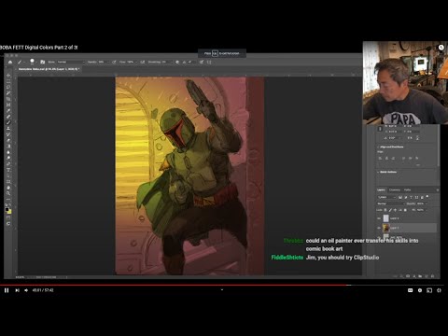Click YouTube settings gear icon

tap(420, 290)
